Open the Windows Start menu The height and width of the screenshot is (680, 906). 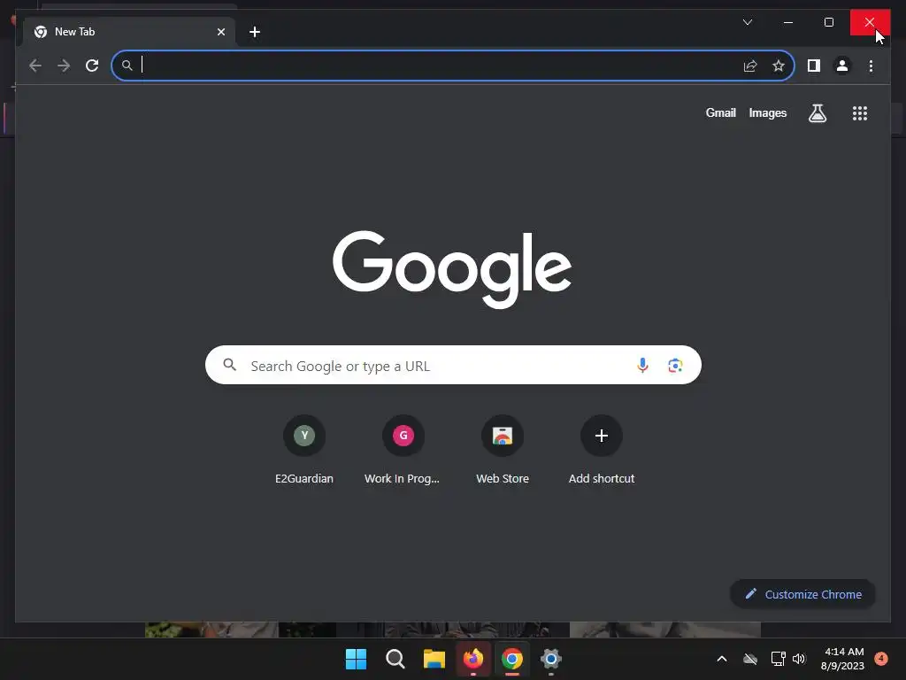point(356,659)
